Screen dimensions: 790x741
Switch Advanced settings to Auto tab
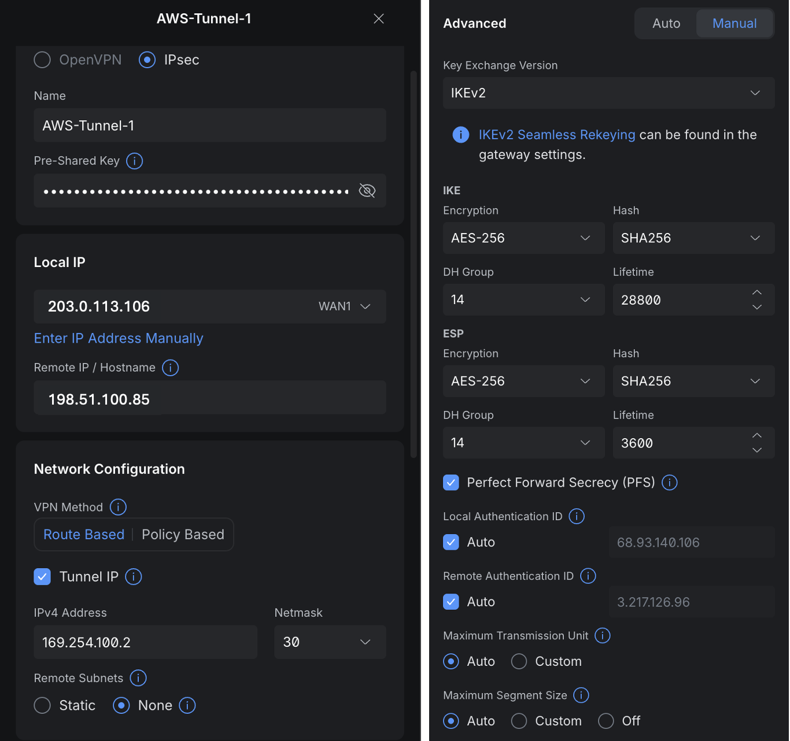666,24
